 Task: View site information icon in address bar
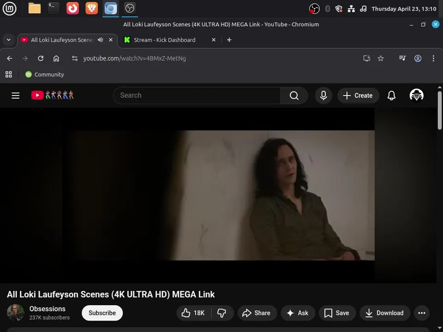point(75,59)
